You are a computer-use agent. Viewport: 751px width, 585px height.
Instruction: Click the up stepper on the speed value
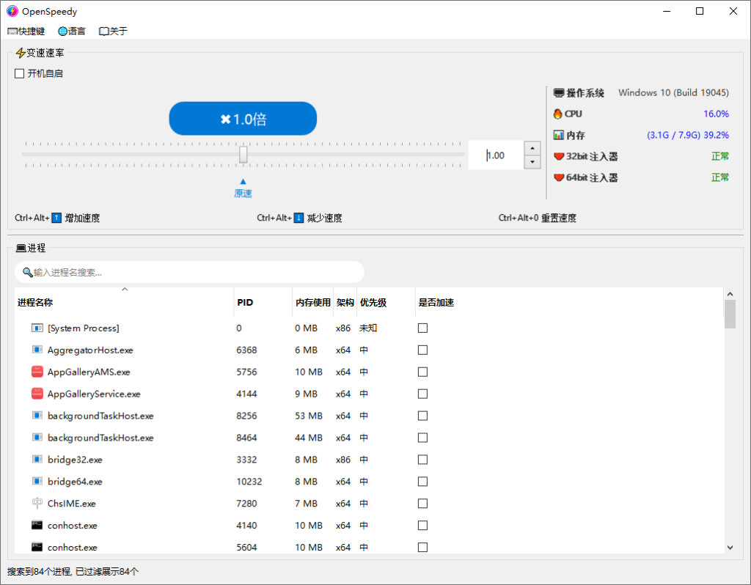[x=532, y=147]
